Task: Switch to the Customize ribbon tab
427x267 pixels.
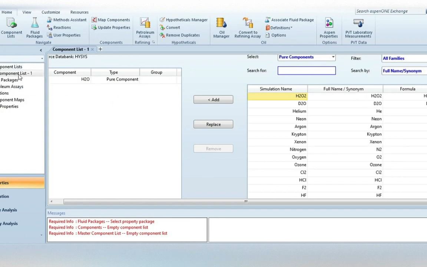Action: (50, 12)
